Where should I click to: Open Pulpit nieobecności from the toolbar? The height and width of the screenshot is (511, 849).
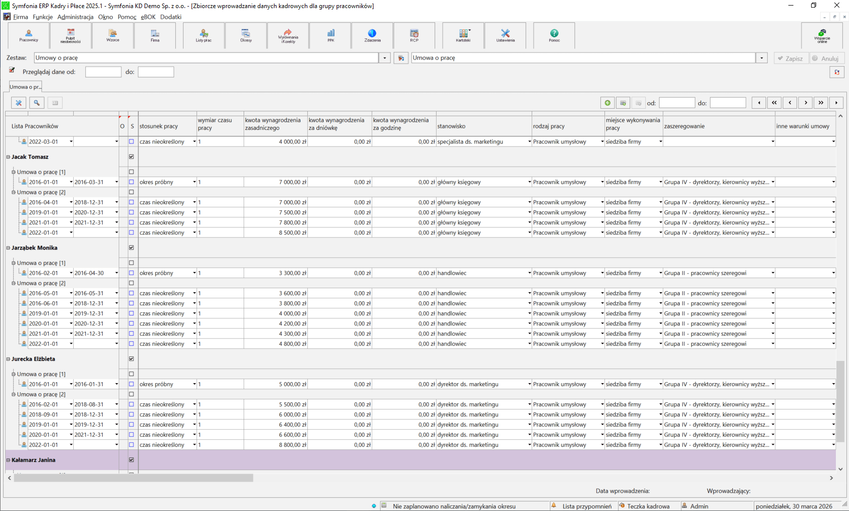click(71, 35)
